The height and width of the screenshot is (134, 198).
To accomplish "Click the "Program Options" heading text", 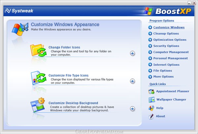I will coord(162,20).
